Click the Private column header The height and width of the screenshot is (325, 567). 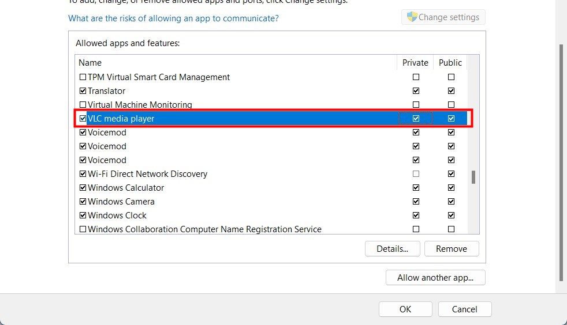(415, 62)
